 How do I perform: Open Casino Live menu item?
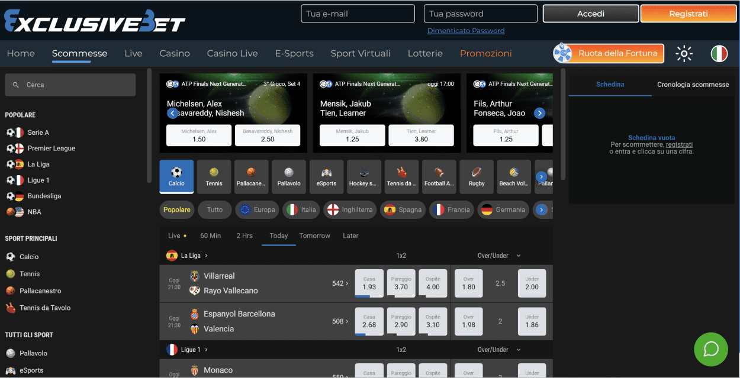tap(232, 53)
